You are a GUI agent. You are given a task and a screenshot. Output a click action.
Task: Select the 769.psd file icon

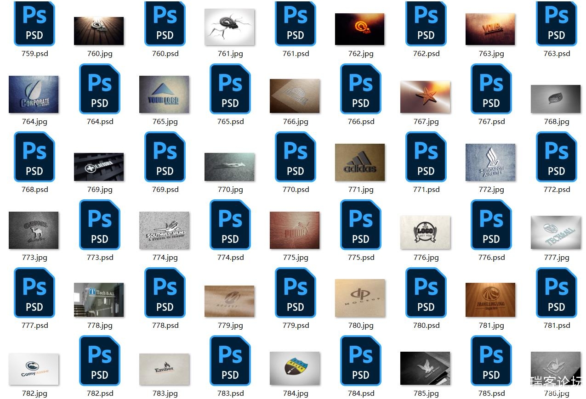(x=165, y=157)
